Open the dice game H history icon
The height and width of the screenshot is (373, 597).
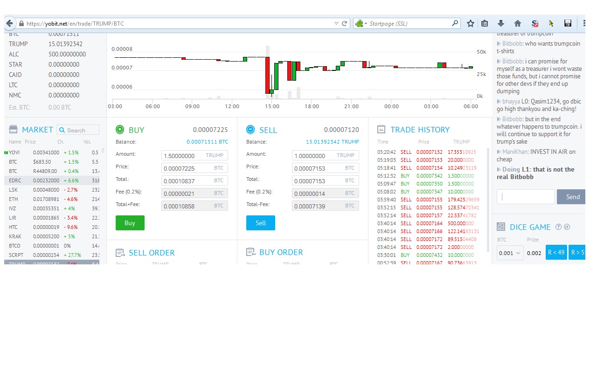point(567,227)
